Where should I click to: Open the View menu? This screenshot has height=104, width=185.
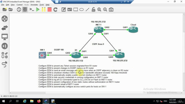click(13, 5)
